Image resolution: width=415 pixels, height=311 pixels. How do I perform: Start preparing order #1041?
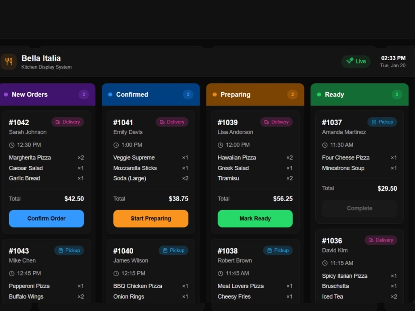click(x=151, y=219)
